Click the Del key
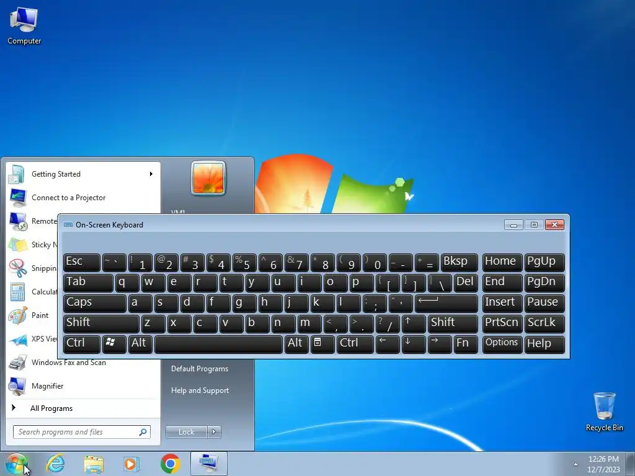635x476 pixels. (466, 283)
